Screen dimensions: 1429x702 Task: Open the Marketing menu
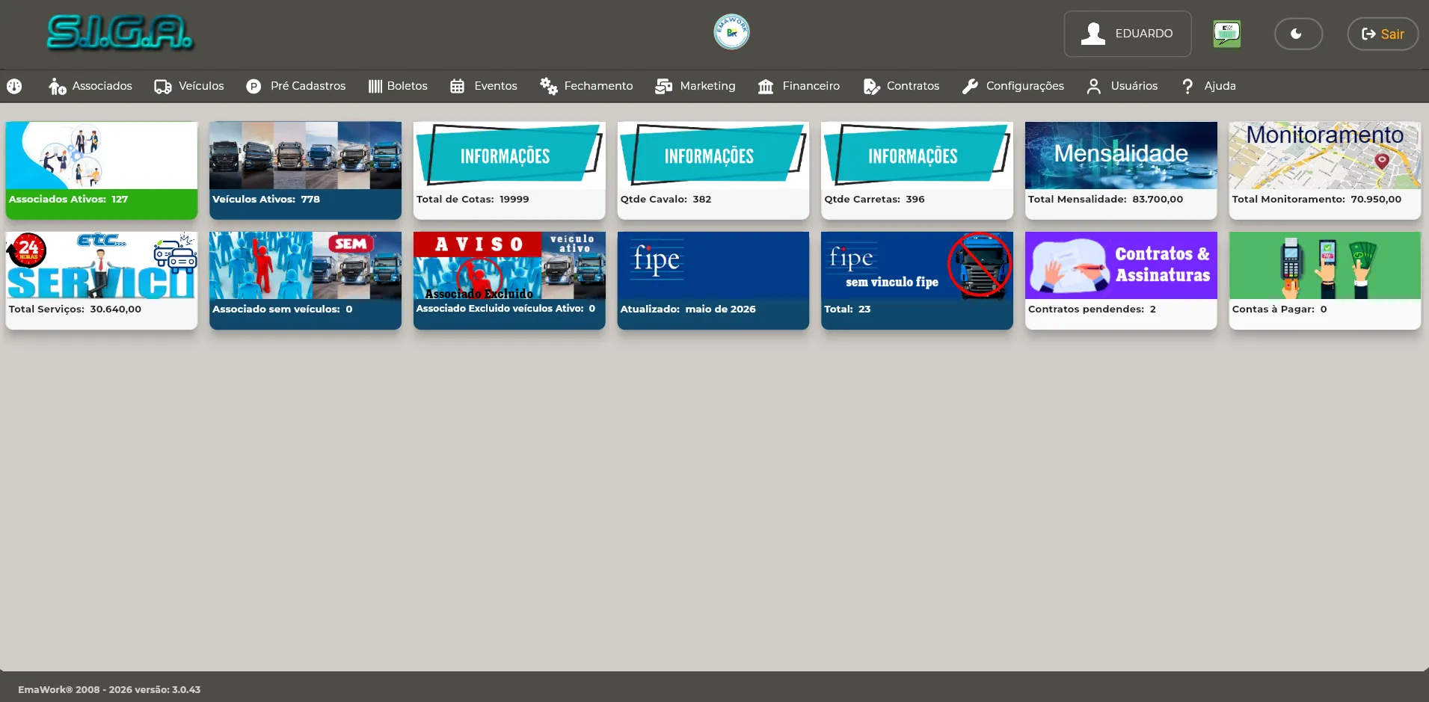pyautogui.click(x=695, y=87)
